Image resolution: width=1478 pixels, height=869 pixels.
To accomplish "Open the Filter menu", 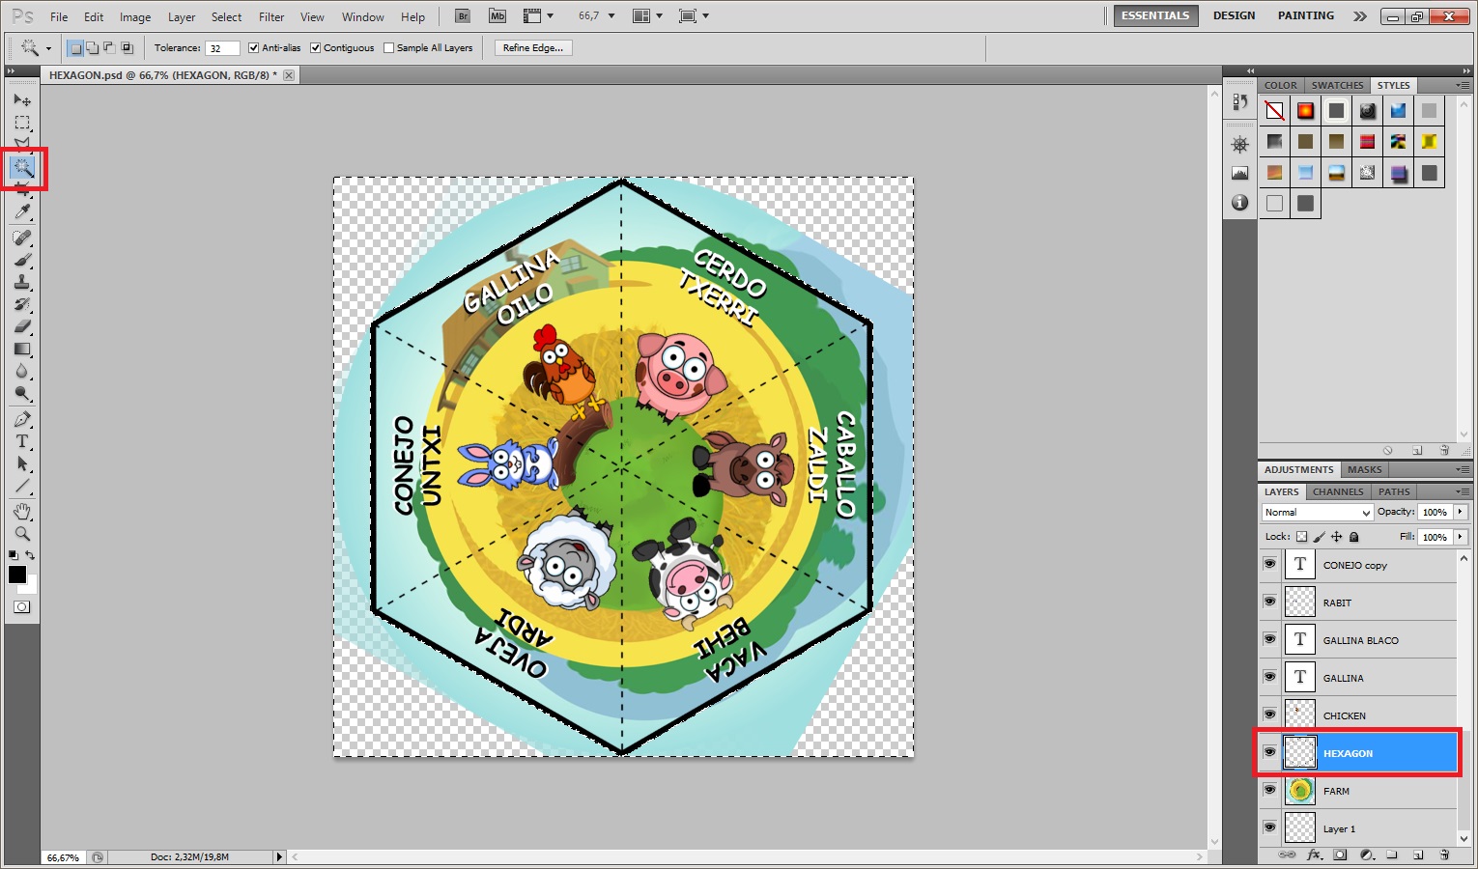I will [271, 17].
